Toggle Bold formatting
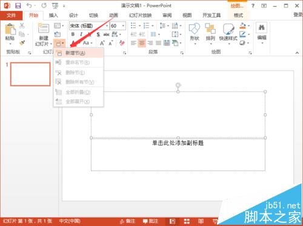303x226 pixels. coord(73,34)
